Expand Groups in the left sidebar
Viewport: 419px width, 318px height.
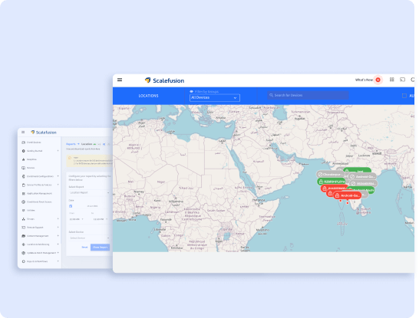[40, 218]
